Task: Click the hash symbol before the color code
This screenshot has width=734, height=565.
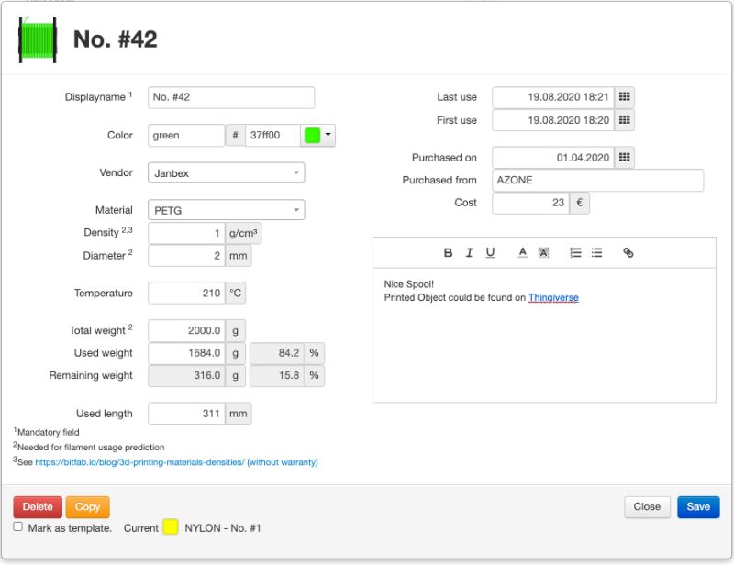Action: pyautogui.click(x=236, y=135)
